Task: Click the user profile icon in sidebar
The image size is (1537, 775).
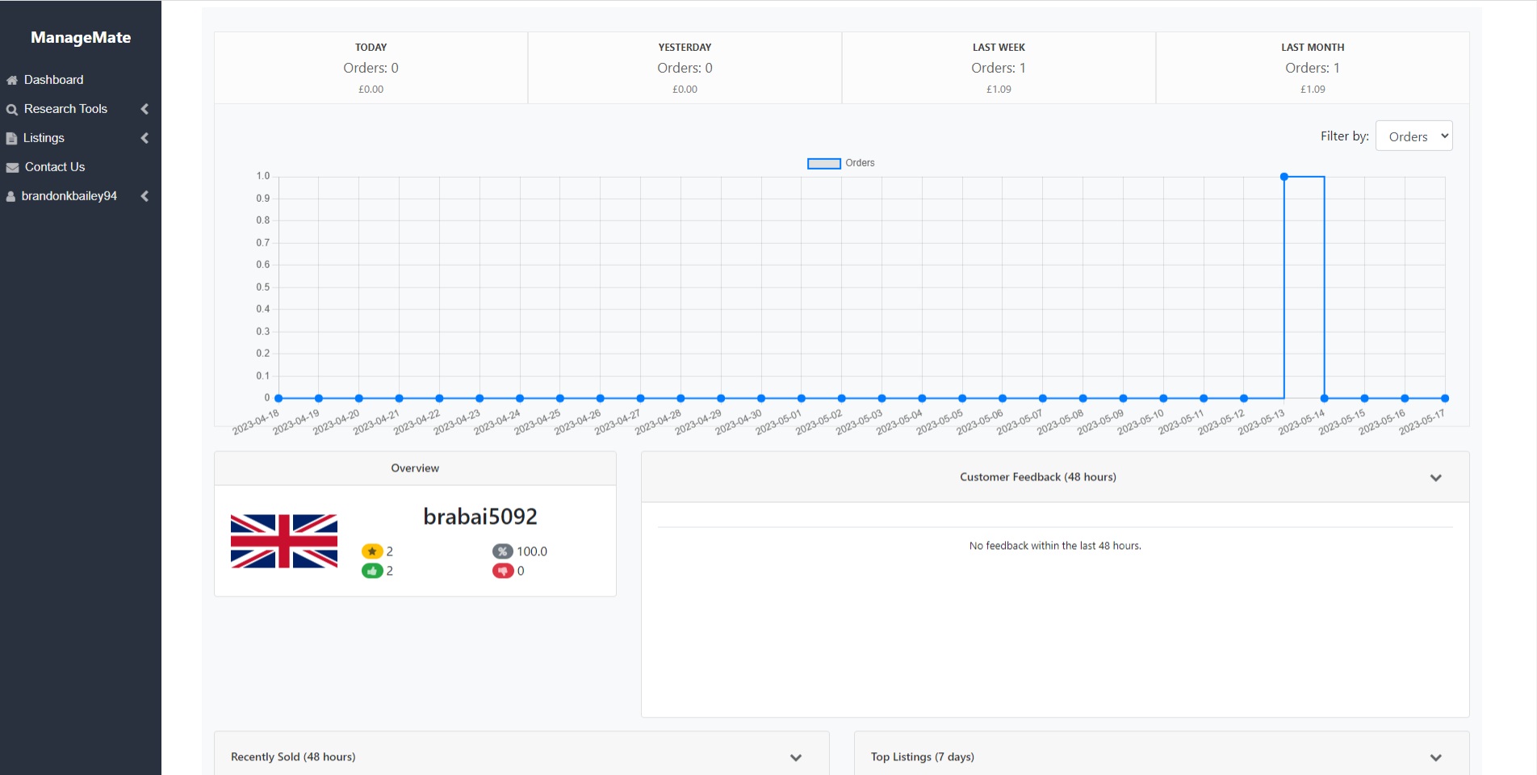Action: [10, 196]
